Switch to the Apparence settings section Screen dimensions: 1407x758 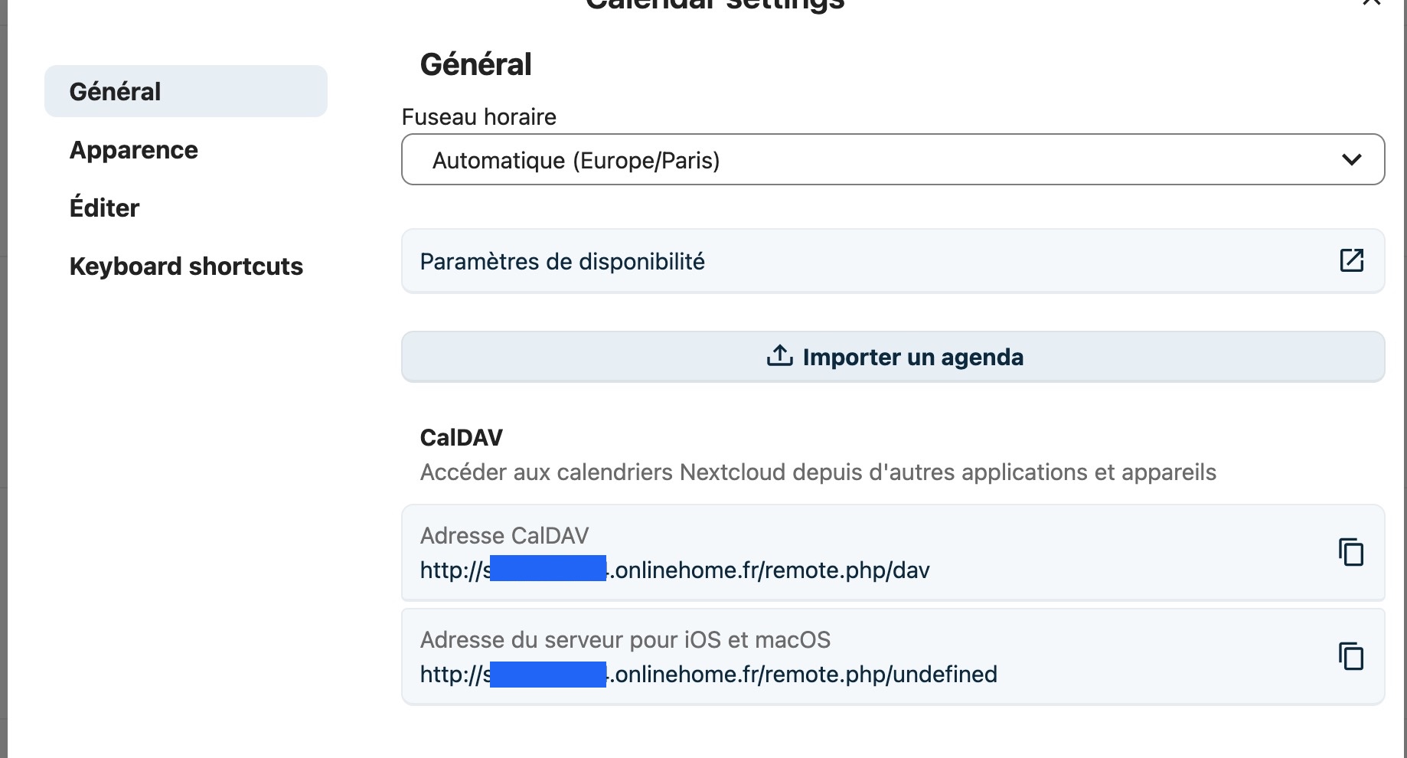[134, 150]
